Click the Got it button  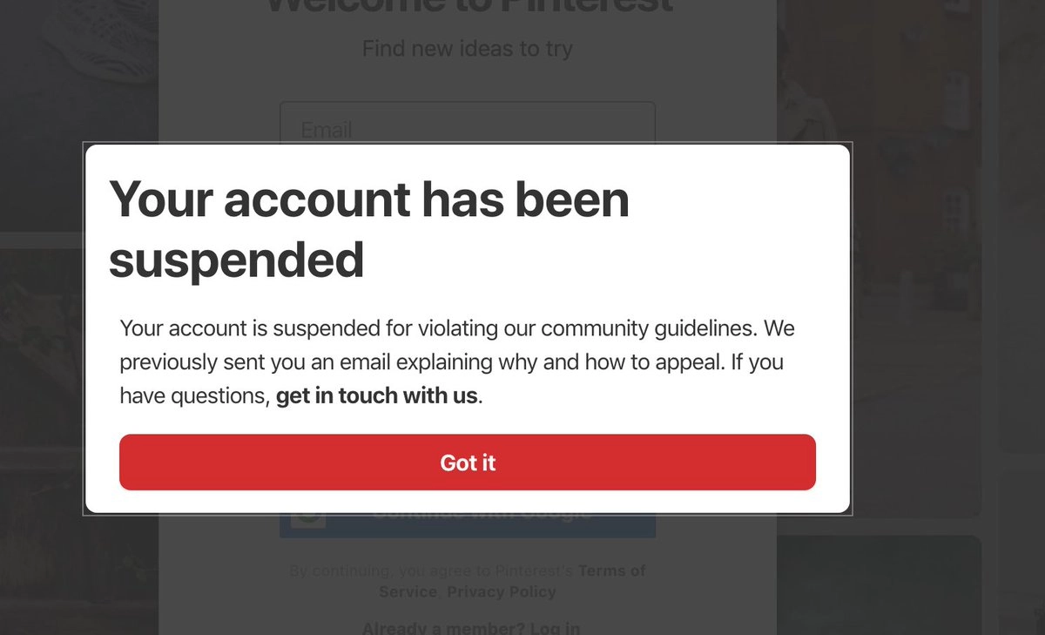(468, 463)
